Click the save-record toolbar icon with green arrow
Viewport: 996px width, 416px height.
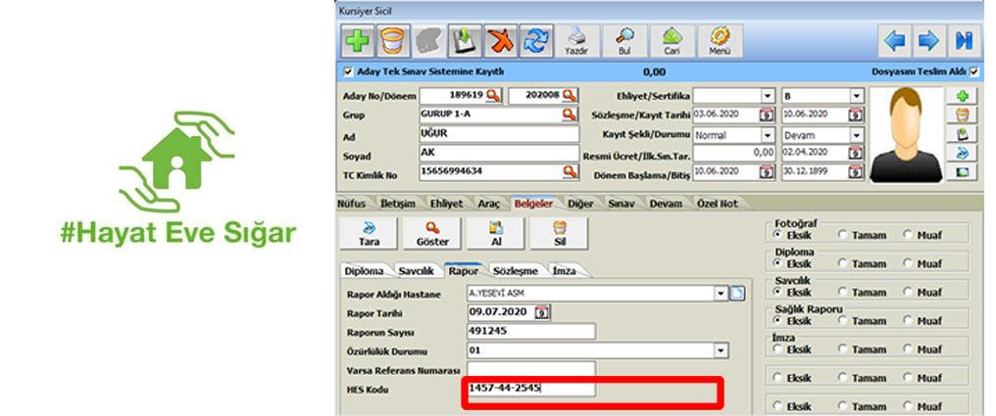(465, 41)
